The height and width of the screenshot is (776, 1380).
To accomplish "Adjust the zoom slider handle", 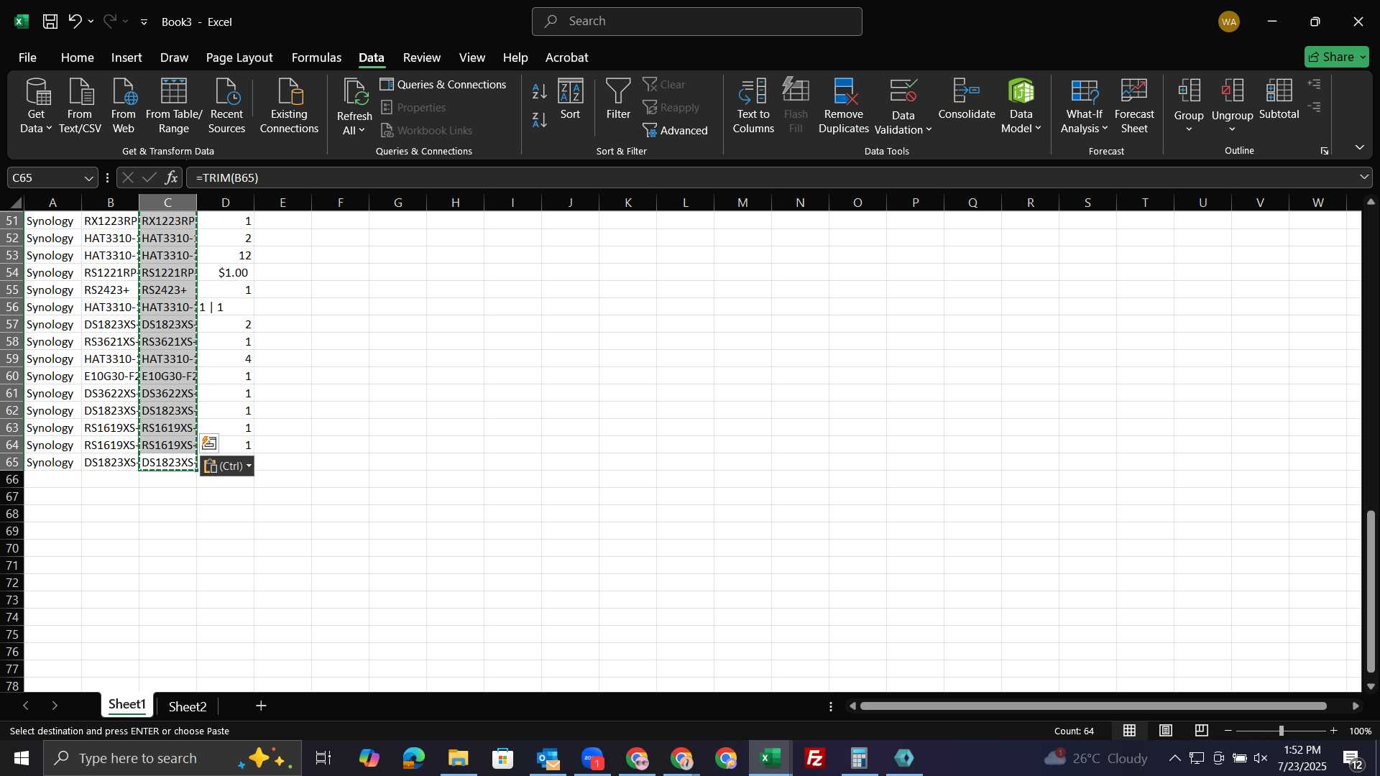I will coord(1281,731).
